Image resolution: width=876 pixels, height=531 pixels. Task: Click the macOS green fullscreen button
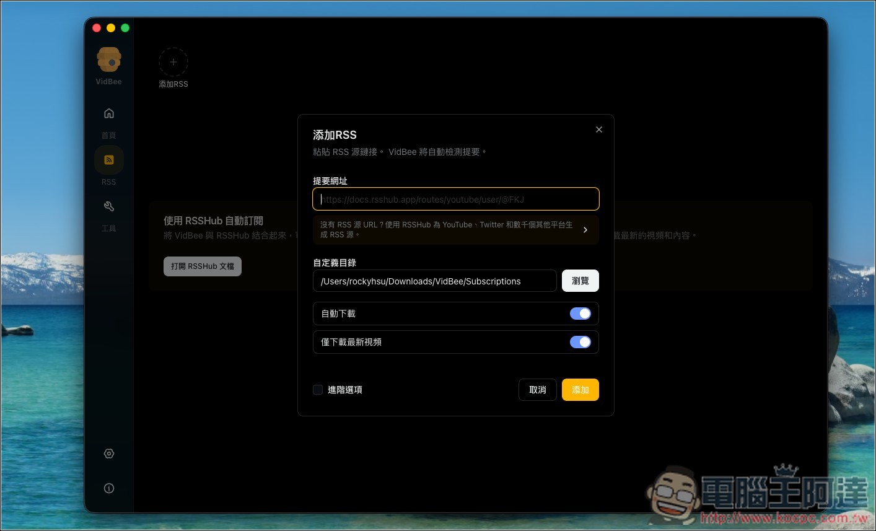[125, 28]
